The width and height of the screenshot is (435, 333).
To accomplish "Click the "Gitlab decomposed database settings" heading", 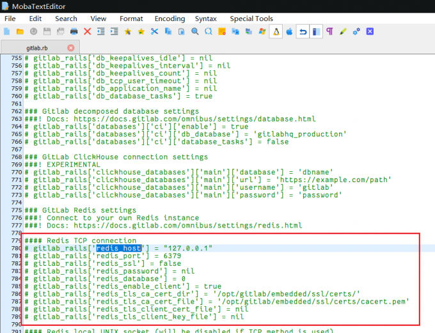I will tap(112, 111).
